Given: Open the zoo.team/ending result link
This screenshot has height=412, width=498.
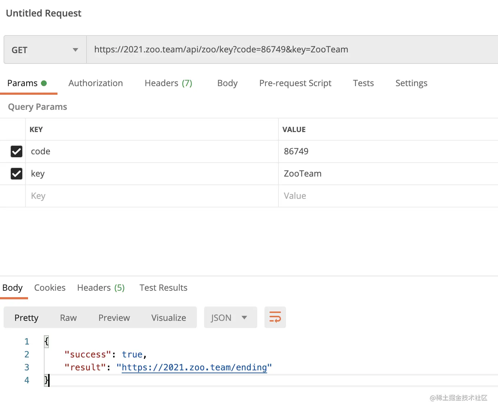Looking at the screenshot, I should pyautogui.click(x=194, y=367).
